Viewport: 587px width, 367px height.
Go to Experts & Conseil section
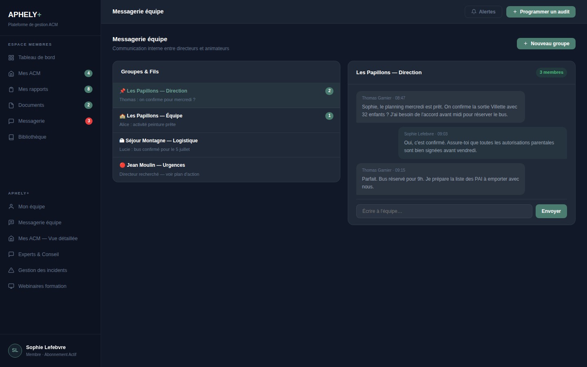click(38, 254)
